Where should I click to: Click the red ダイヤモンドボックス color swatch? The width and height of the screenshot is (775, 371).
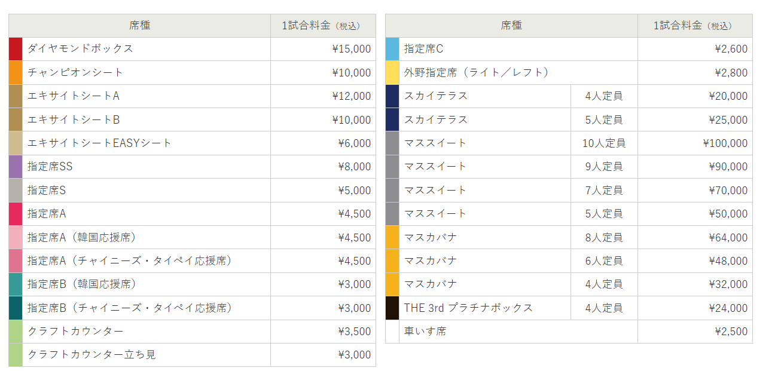point(16,49)
